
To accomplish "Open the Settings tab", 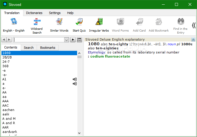I will (x=55, y=13).
